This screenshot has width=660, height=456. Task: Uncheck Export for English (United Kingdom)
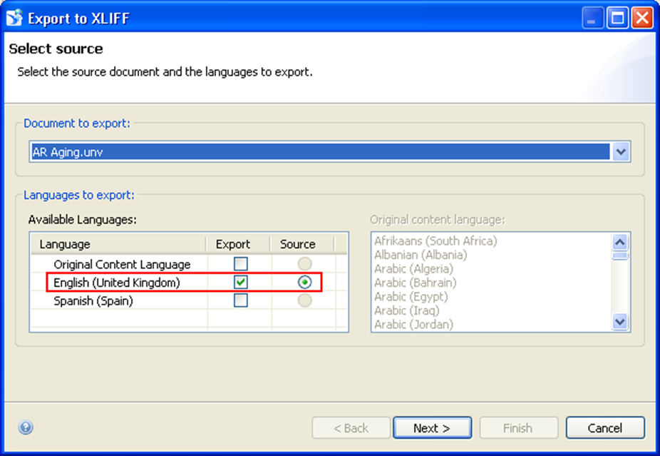click(241, 283)
